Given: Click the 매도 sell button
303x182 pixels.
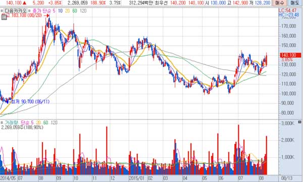Looking at the screenshot, I should (295, 3).
